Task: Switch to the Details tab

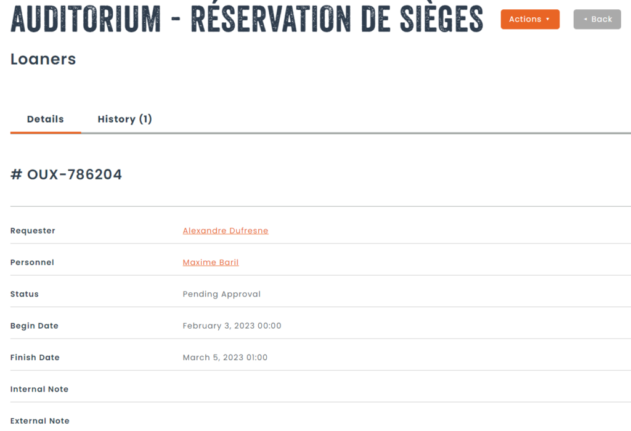Action: (46, 119)
